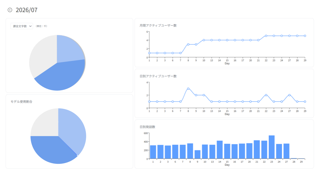Click day 3 bar in 日別発話数 chart
This screenshot has width=317, height=178.
point(168,152)
